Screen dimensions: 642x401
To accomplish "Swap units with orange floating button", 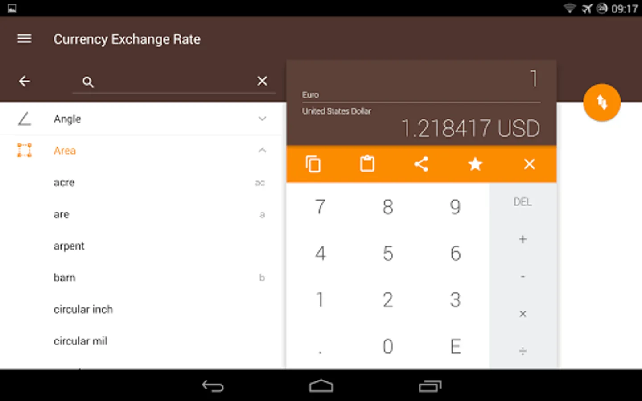I will point(602,102).
